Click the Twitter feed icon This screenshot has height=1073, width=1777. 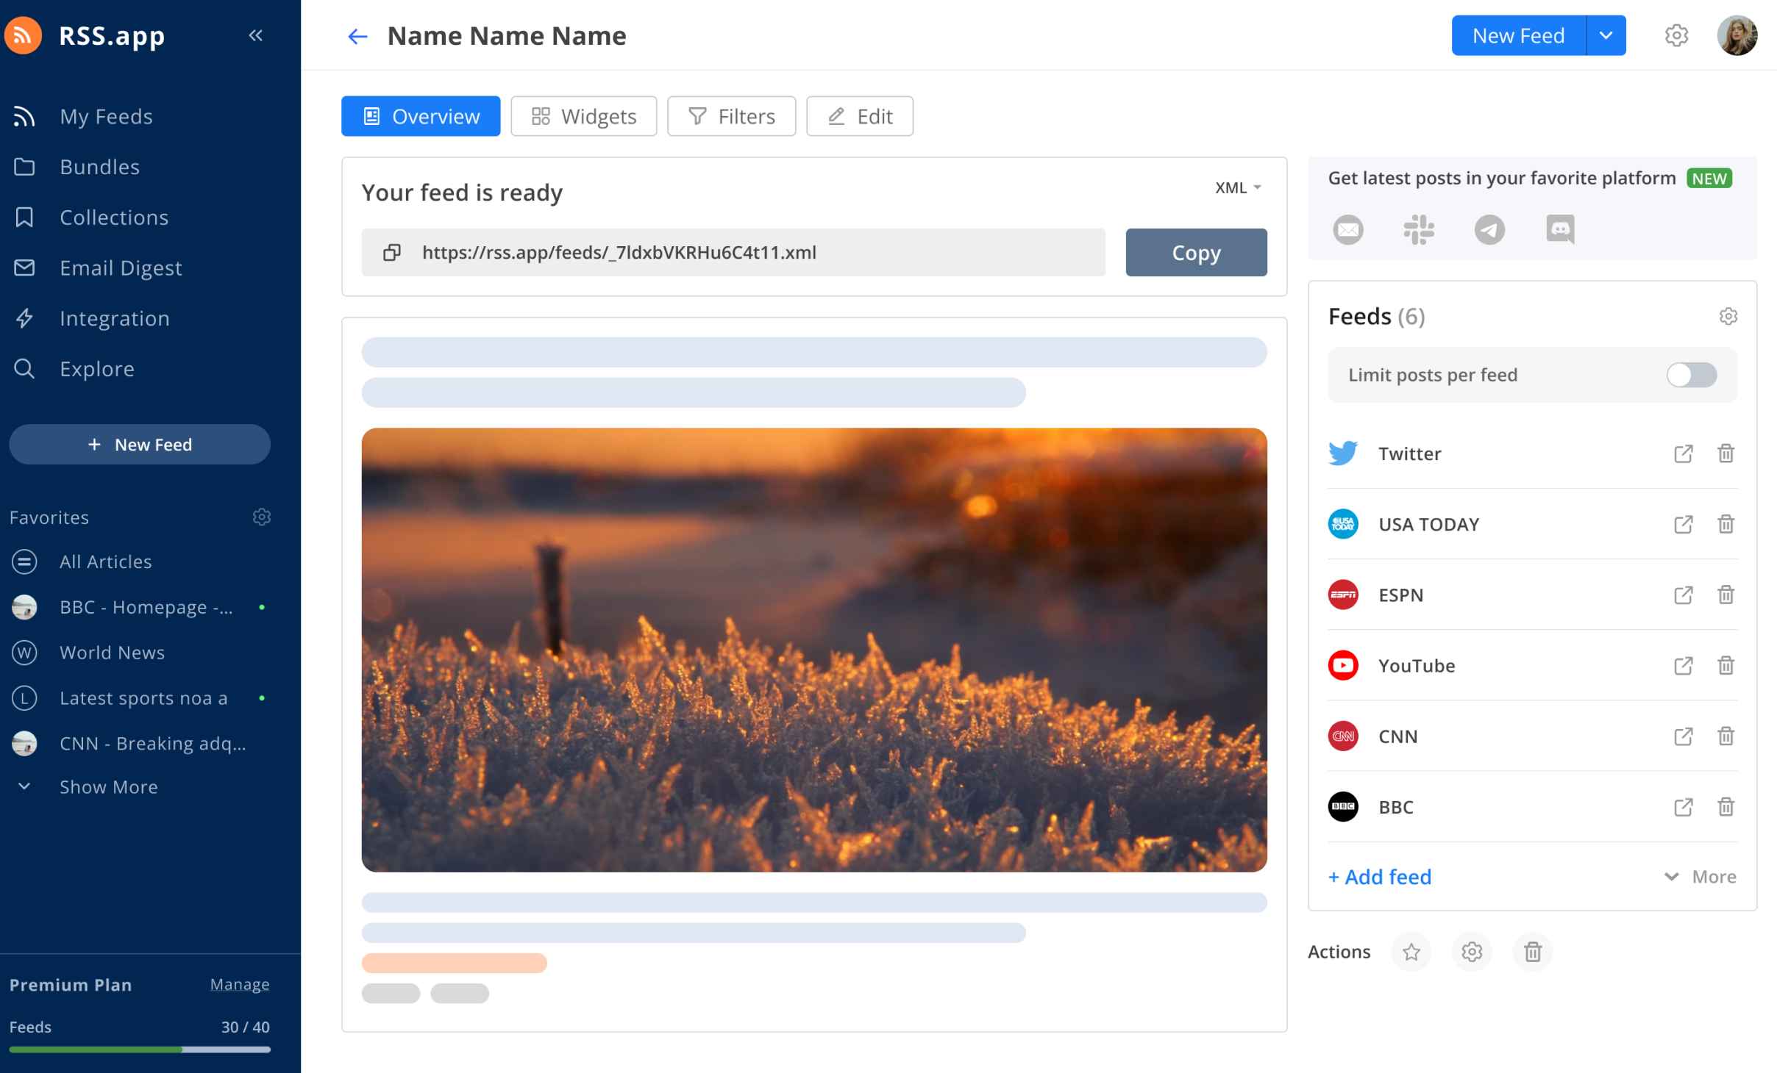[1345, 453]
